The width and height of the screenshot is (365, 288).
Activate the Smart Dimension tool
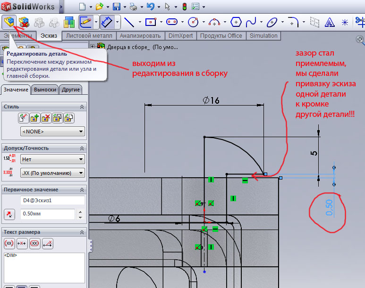[x=107, y=22]
